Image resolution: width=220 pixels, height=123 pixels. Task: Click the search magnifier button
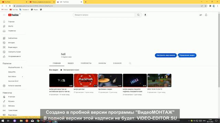(x=138, y=15)
